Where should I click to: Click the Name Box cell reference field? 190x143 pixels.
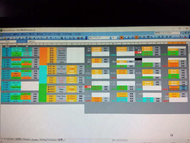[8, 42]
